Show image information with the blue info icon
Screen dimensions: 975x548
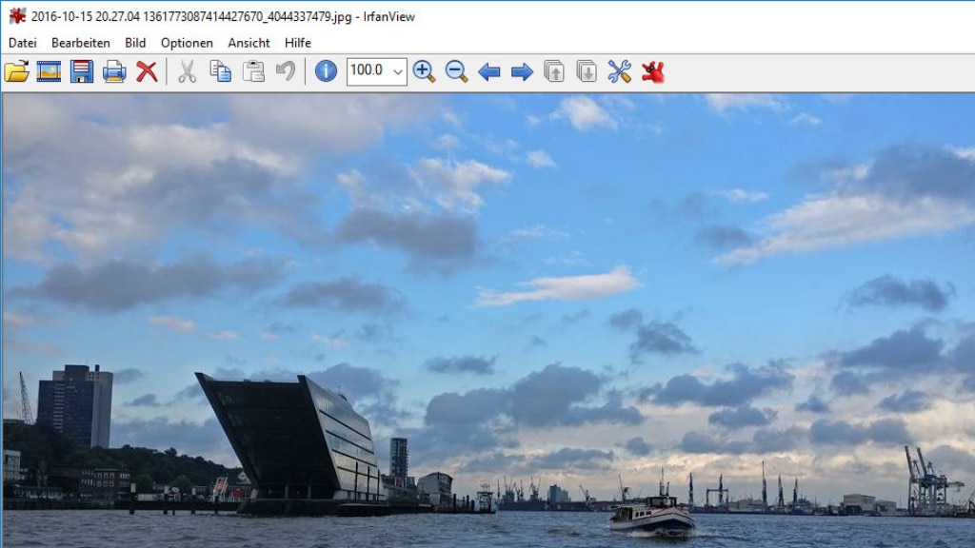pos(326,71)
